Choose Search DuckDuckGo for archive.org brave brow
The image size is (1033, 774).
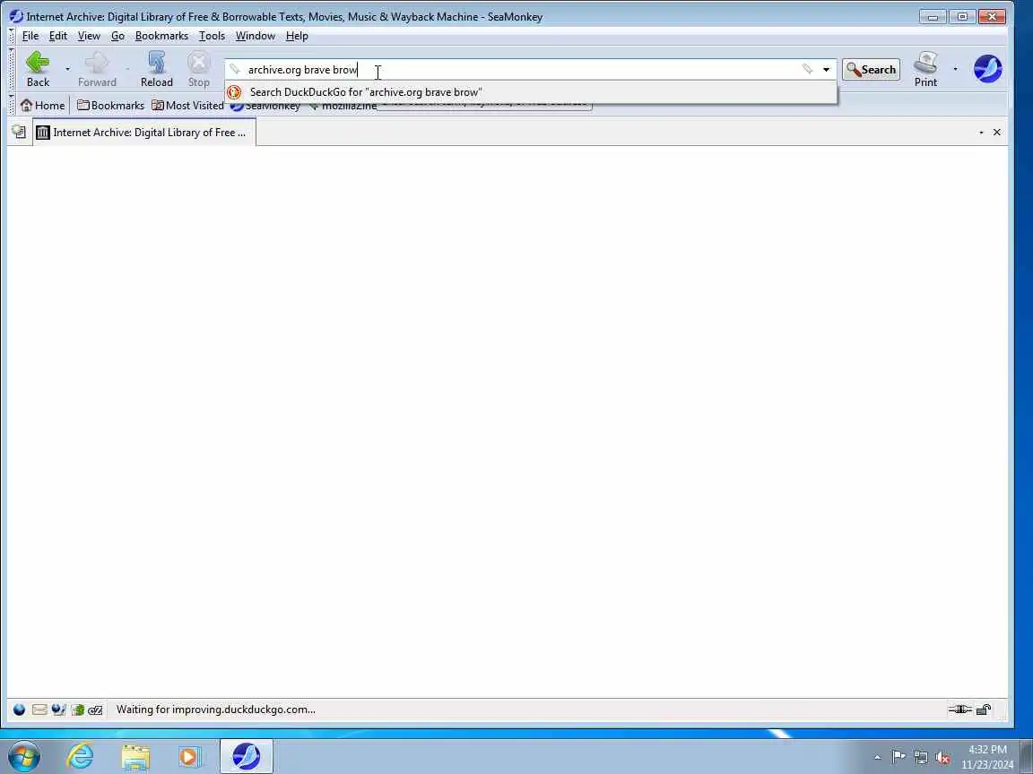531,92
